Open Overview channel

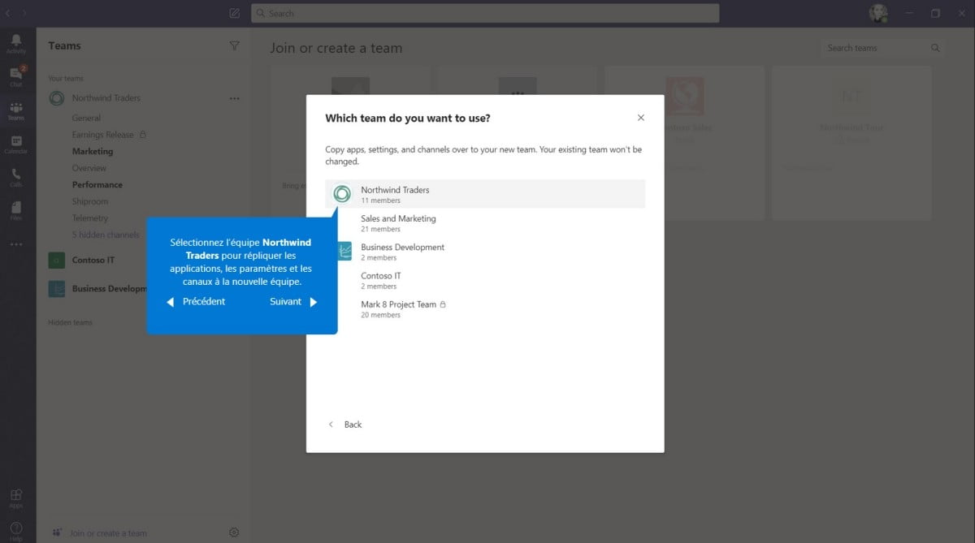[x=89, y=168]
